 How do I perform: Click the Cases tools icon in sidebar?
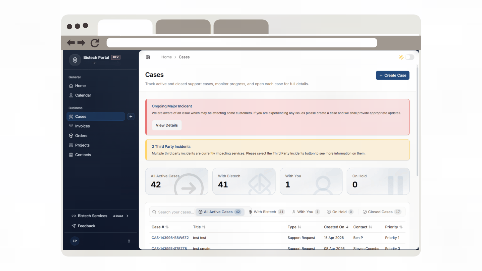(71, 116)
